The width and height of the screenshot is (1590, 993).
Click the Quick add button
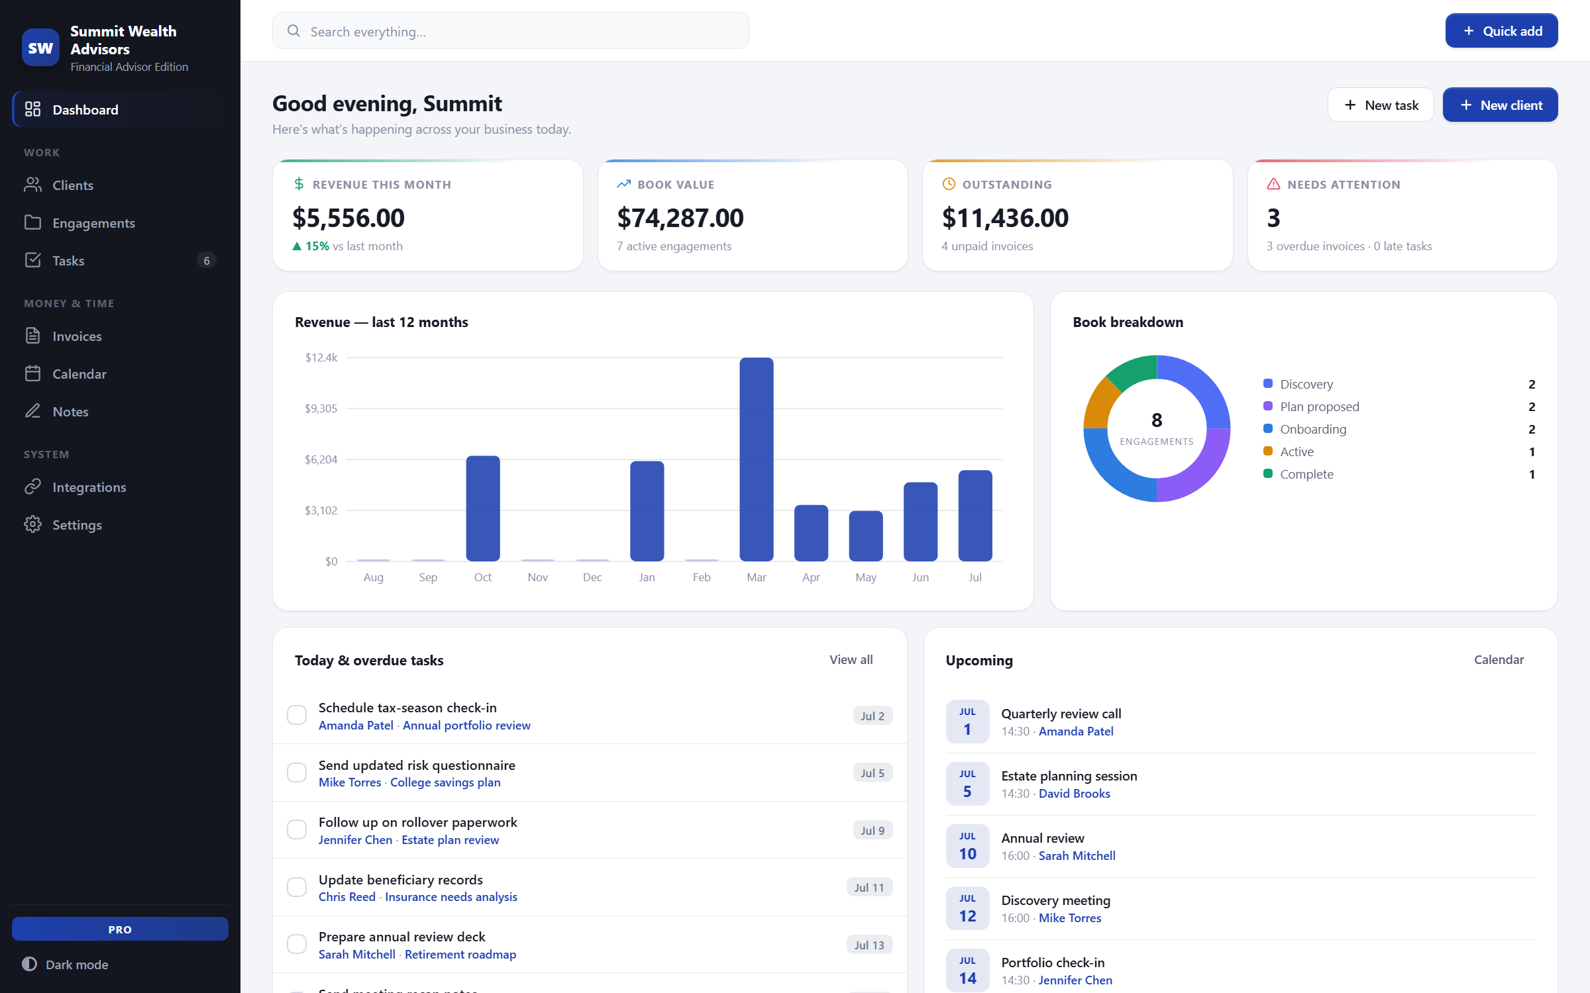[1501, 30]
